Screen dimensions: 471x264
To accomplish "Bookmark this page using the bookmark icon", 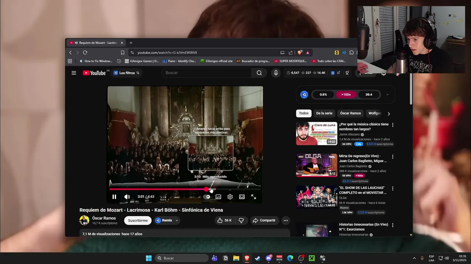I will 123,52.
